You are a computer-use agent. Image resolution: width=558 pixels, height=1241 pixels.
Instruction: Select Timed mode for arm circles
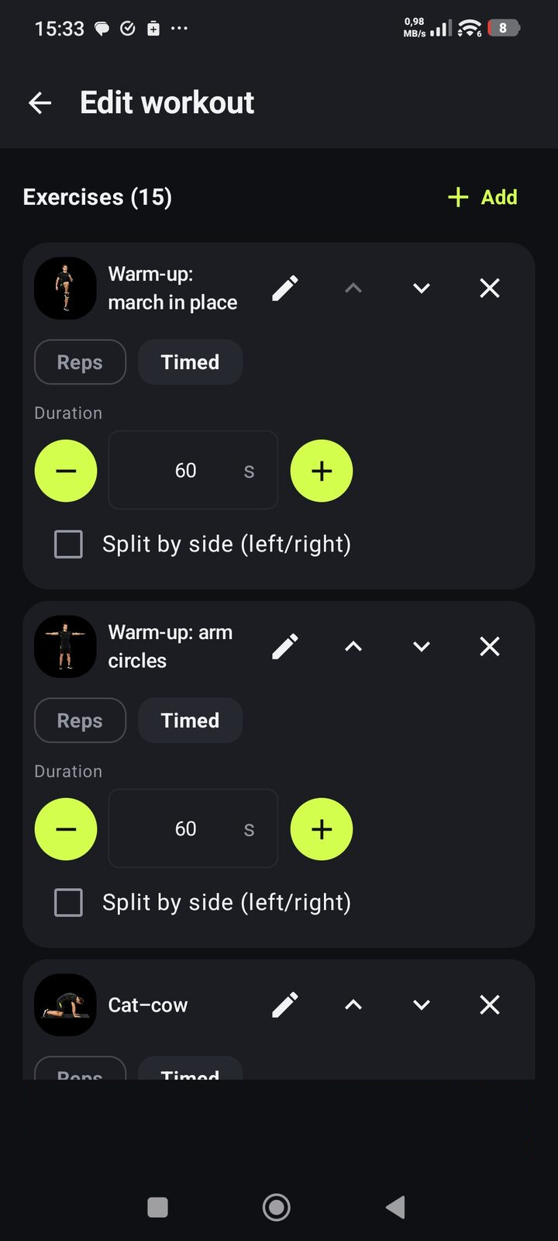(190, 721)
